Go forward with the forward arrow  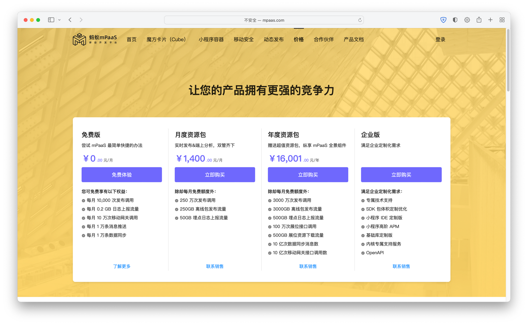point(81,20)
